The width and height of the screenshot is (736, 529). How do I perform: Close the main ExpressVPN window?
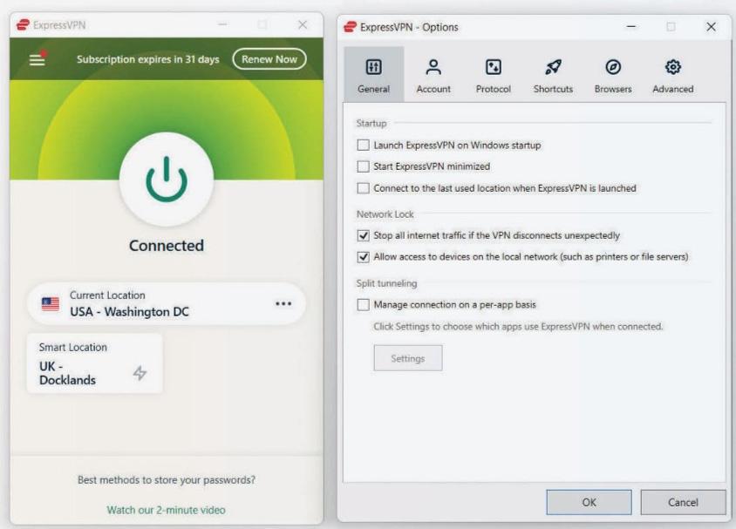(303, 24)
